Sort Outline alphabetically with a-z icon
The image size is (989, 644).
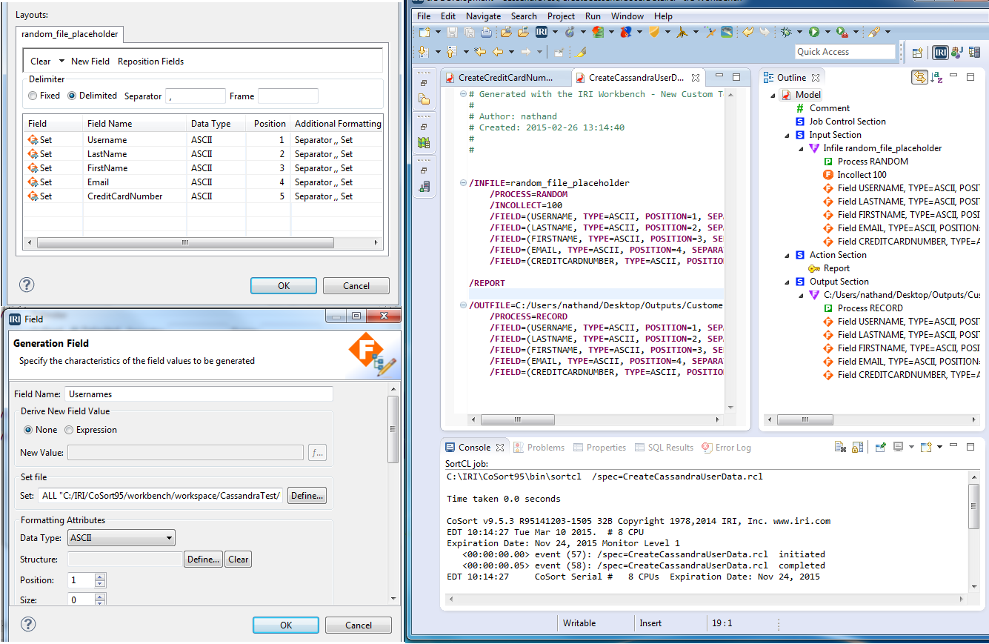936,77
